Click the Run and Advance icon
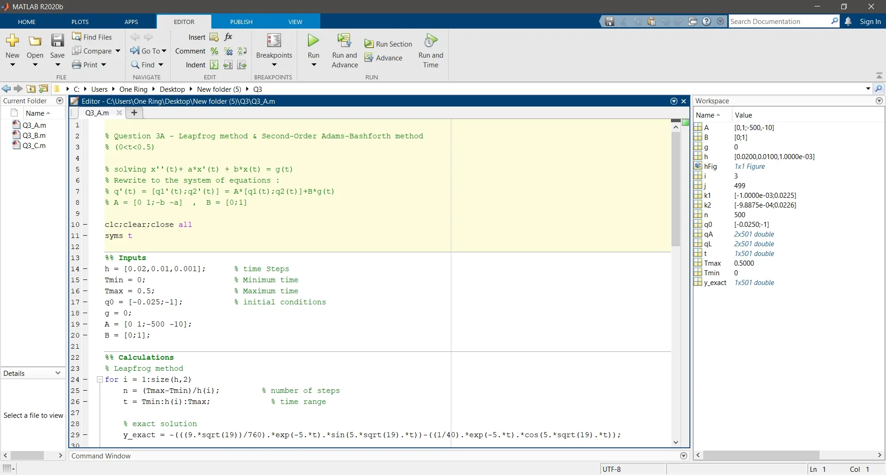Image resolution: width=886 pixels, height=475 pixels. click(x=344, y=41)
